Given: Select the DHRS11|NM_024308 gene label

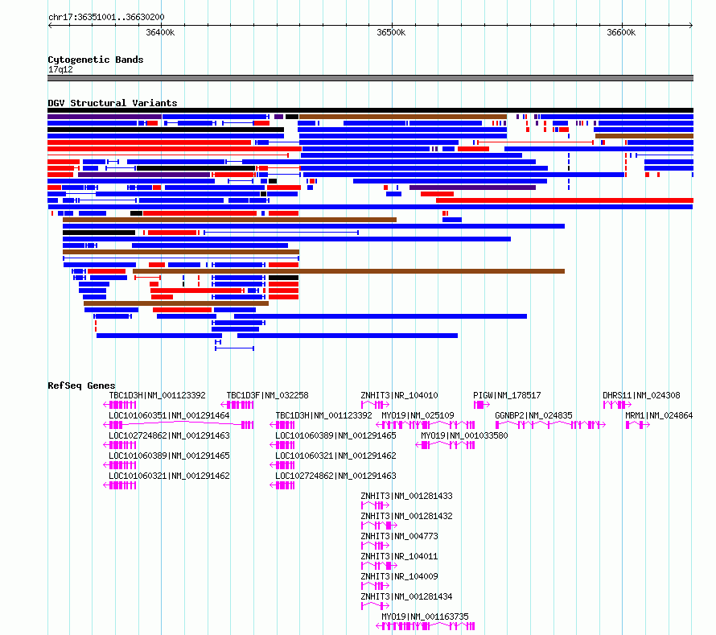Looking at the screenshot, I should click(x=641, y=395).
